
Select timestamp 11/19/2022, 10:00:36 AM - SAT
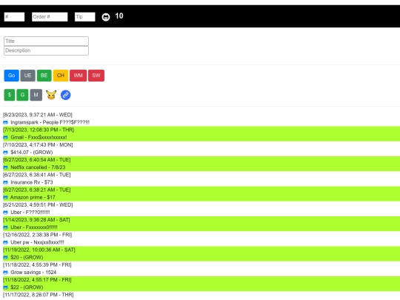click(x=39, y=250)
